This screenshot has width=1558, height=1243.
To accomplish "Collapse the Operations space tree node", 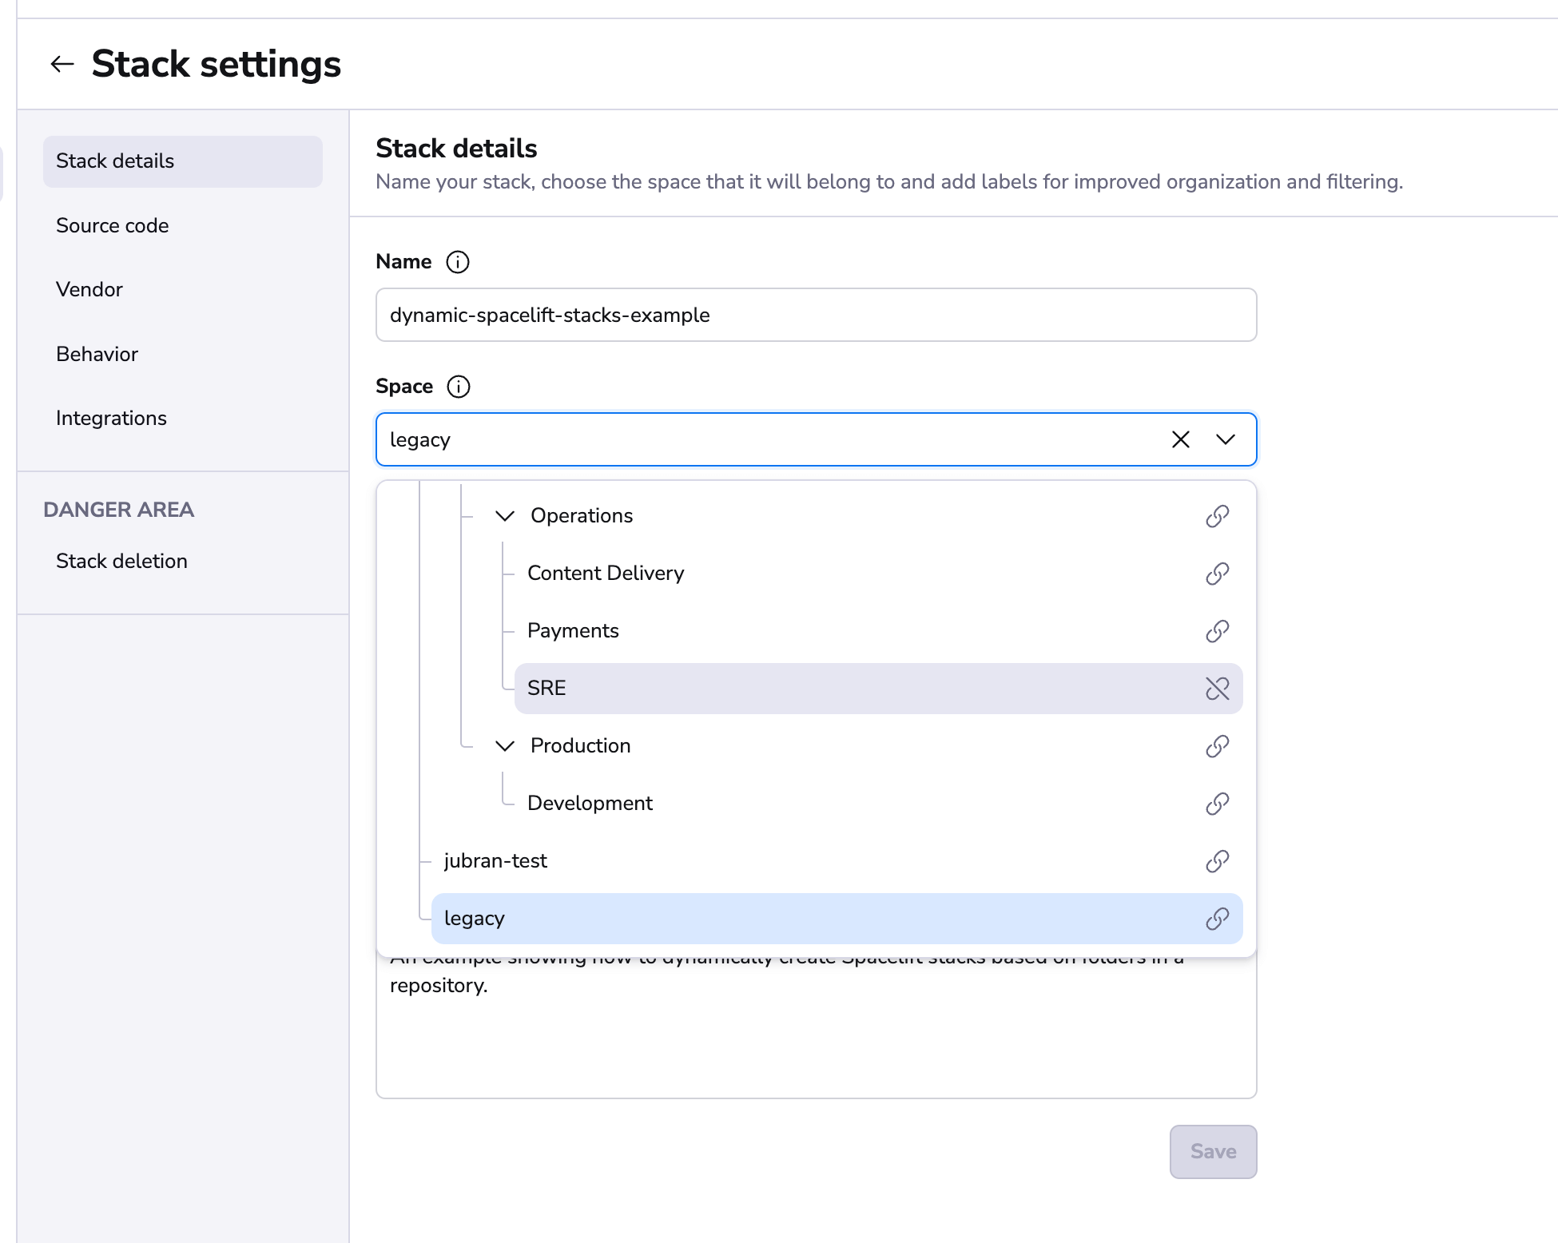I will point(504,516).
